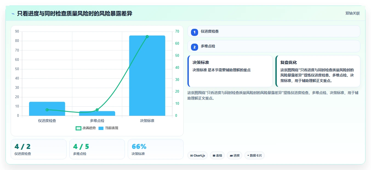
Task: Click the lightning icon beside the title
Action: [13, 14]
